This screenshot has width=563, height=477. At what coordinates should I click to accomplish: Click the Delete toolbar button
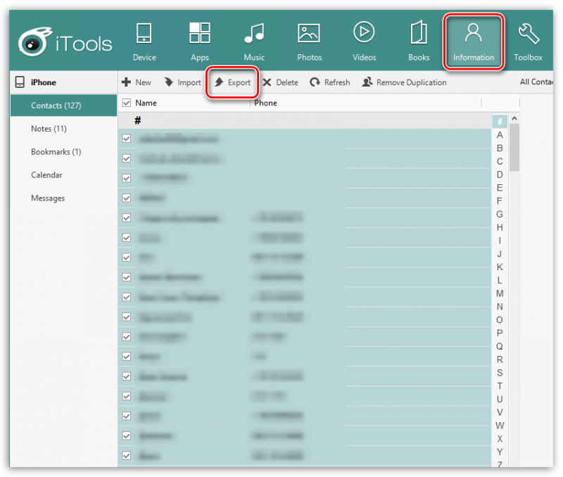click(280, 82)
